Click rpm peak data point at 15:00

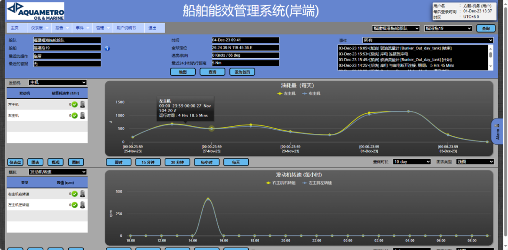[208, 199]
